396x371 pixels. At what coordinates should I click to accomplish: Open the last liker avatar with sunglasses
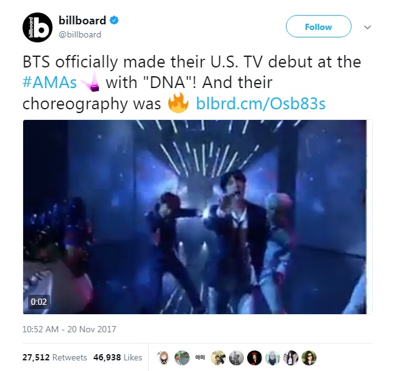(309, 357)
